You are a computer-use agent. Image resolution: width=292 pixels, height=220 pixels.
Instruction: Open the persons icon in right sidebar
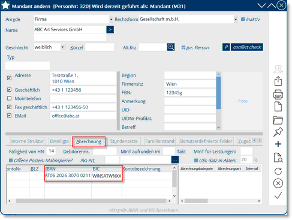278,69
